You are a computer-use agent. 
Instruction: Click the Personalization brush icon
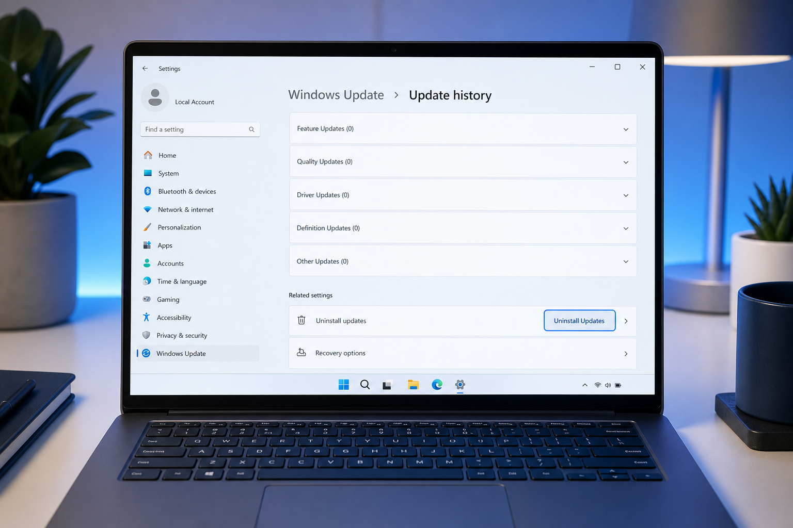pos(147,227)
